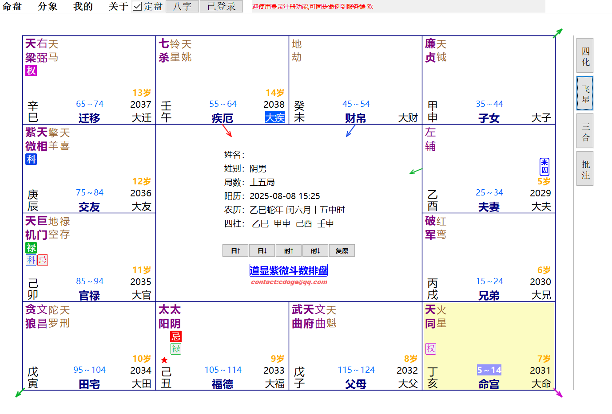The image size is (612, 414).
Task: Click the 天同 star in 命宫
Action: [430, 316]
